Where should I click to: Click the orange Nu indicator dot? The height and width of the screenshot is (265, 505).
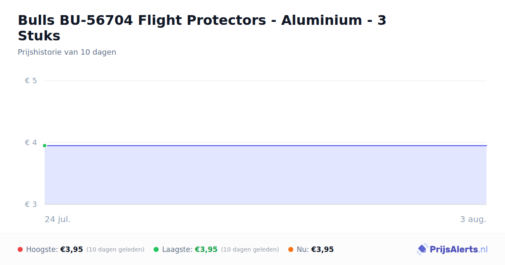291,249
